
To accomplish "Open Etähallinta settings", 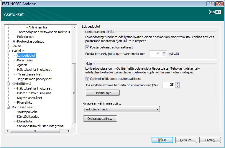I will pyautogui.click(x=24, y=122).
